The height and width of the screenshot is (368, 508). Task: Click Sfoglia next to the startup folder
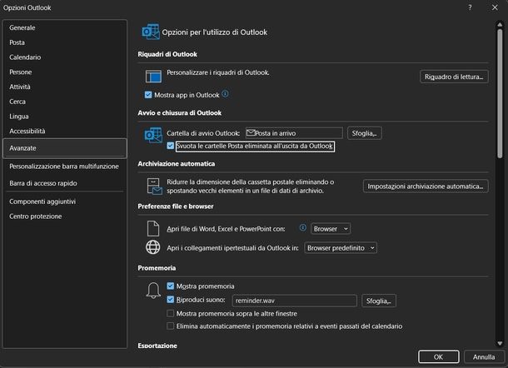pos(365,133)
